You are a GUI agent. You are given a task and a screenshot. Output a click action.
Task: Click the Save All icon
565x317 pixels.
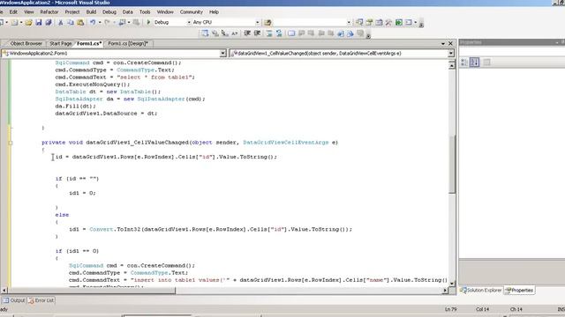49,22
